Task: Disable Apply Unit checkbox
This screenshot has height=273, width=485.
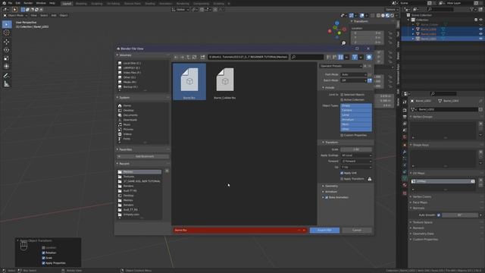Action: click(342, 173)
